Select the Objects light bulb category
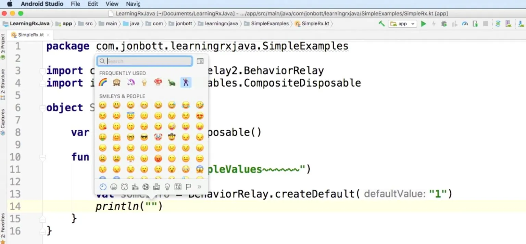 [167, 187]
